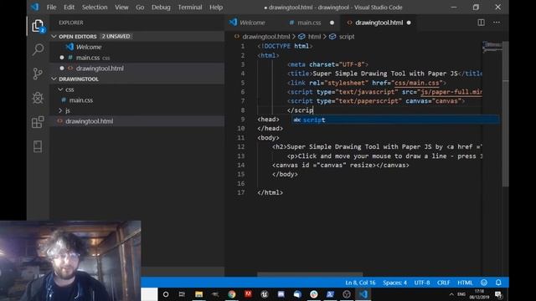Image resolution: width=536 pixels, height=301 pixels.
Task: Click the Visual Studio Code taskbar icon
Action: (363, 294)
